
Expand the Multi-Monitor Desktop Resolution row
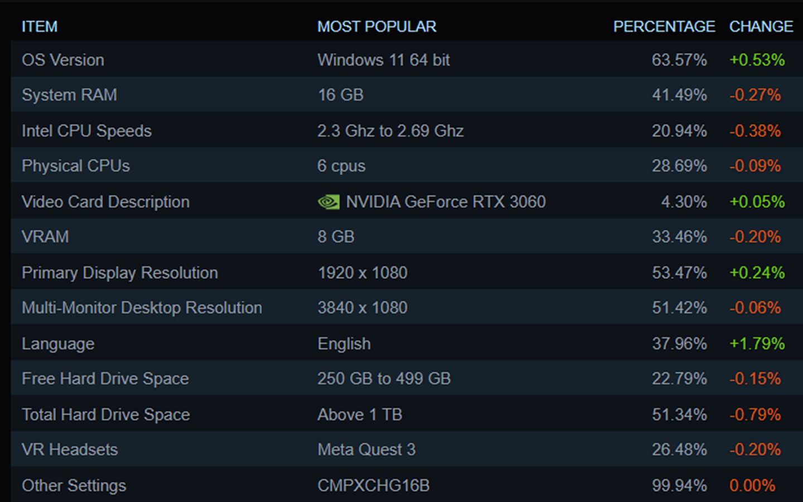tap(142, 307)
